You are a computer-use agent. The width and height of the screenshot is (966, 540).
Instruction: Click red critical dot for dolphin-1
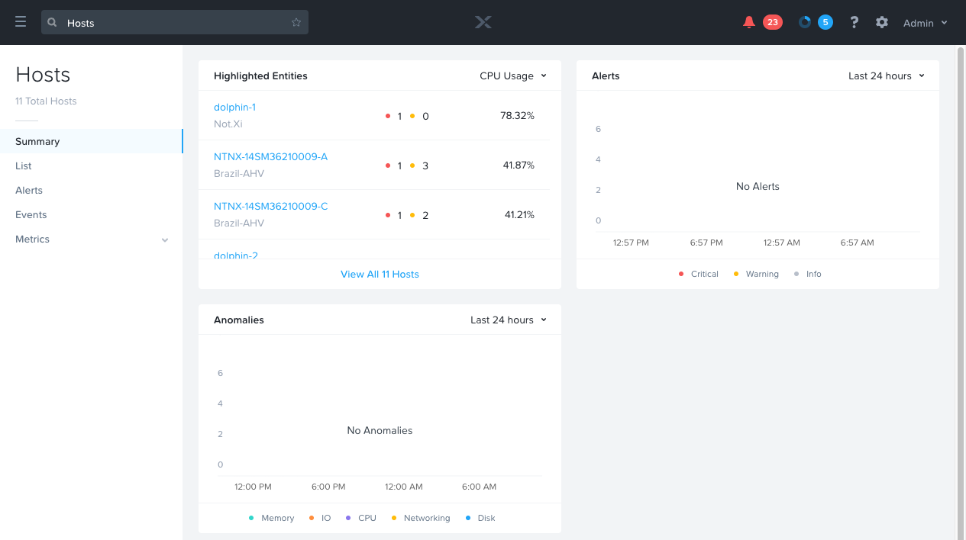(388, 116)
